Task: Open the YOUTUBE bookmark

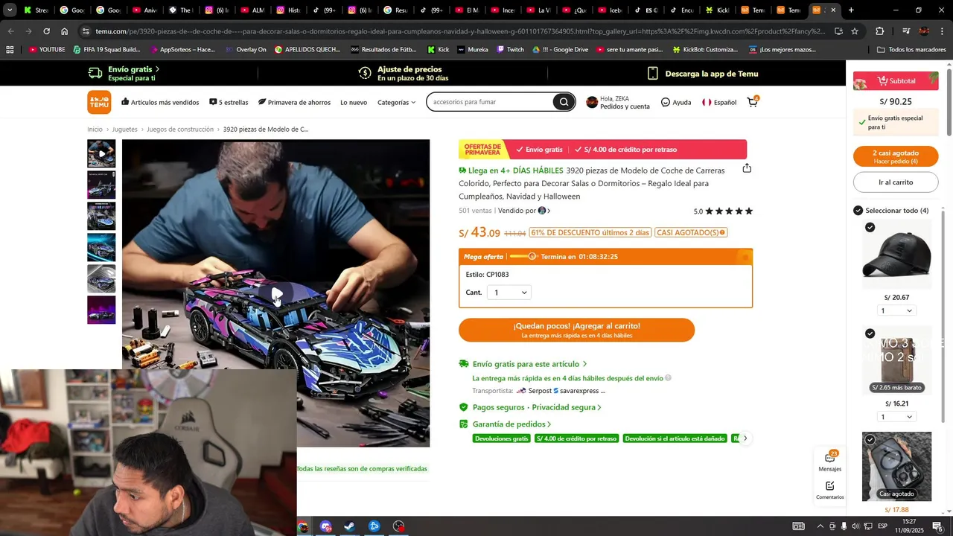Action: click(x=47, y=50)
